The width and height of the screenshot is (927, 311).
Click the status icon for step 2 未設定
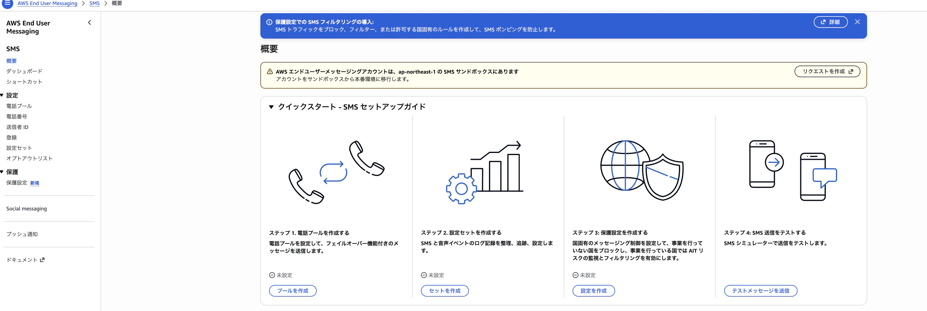coord(424,275)
